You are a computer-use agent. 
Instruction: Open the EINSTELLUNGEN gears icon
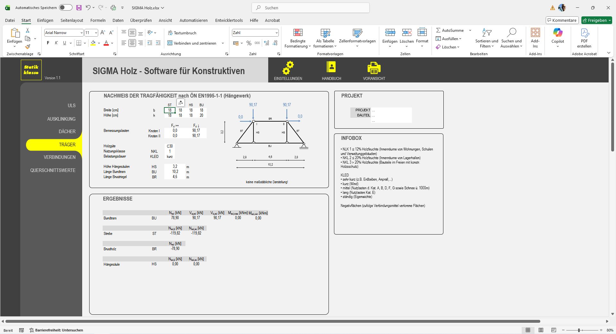[x=288, y=68]
